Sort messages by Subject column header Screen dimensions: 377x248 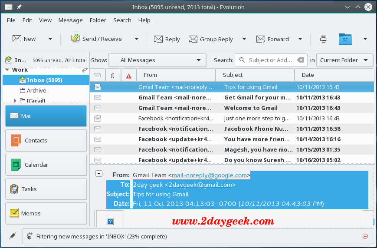(x=255, y=75)
